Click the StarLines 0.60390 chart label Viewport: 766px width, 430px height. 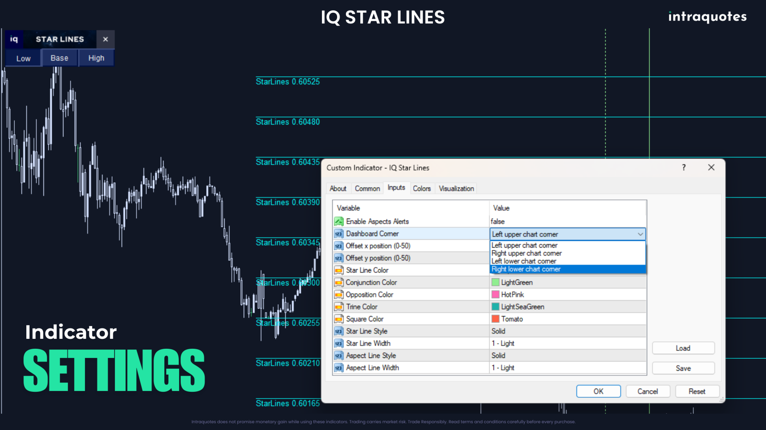coord(288,202)
